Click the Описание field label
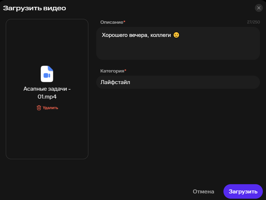Image resolution: width=266 pixels, height=200 pixels. coord(112,22)
